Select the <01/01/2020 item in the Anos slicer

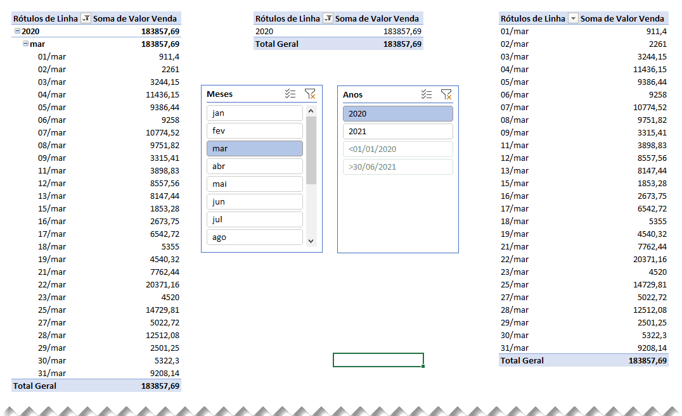click(397, 149)
